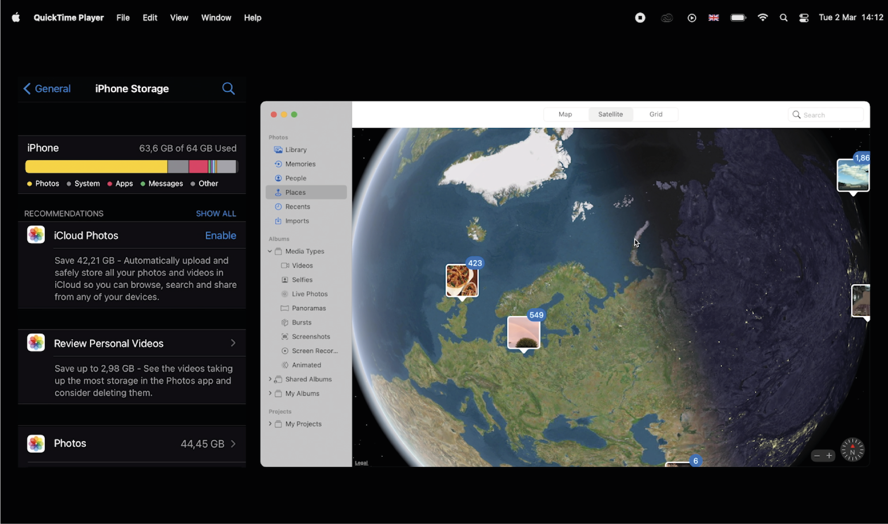
Task: Stop the recording from the menu bar
Action: point(640,18)
